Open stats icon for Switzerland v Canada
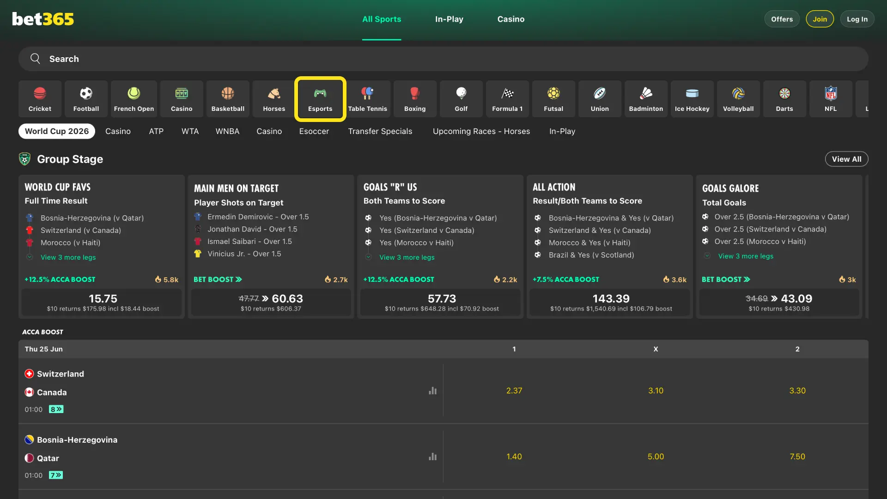887x499 pixels. point(432,391)
